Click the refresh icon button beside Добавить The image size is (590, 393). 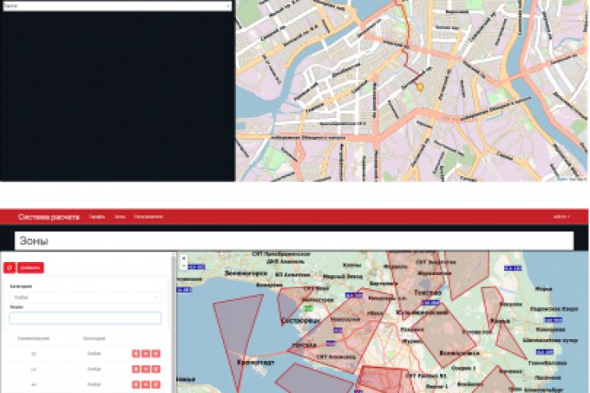9,268
